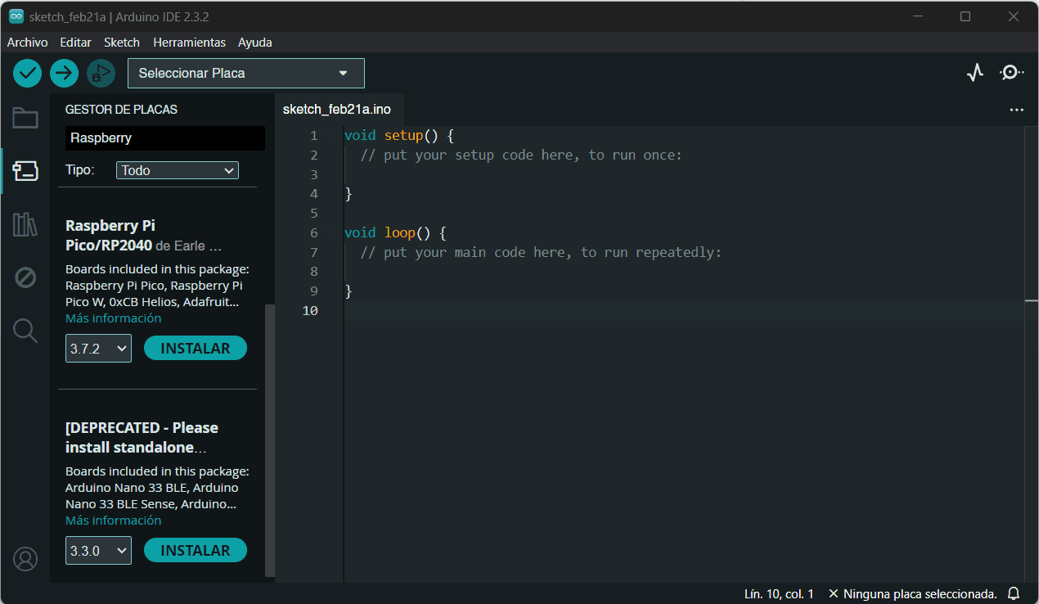Open version dropdown showing 3.3.0

98,551
